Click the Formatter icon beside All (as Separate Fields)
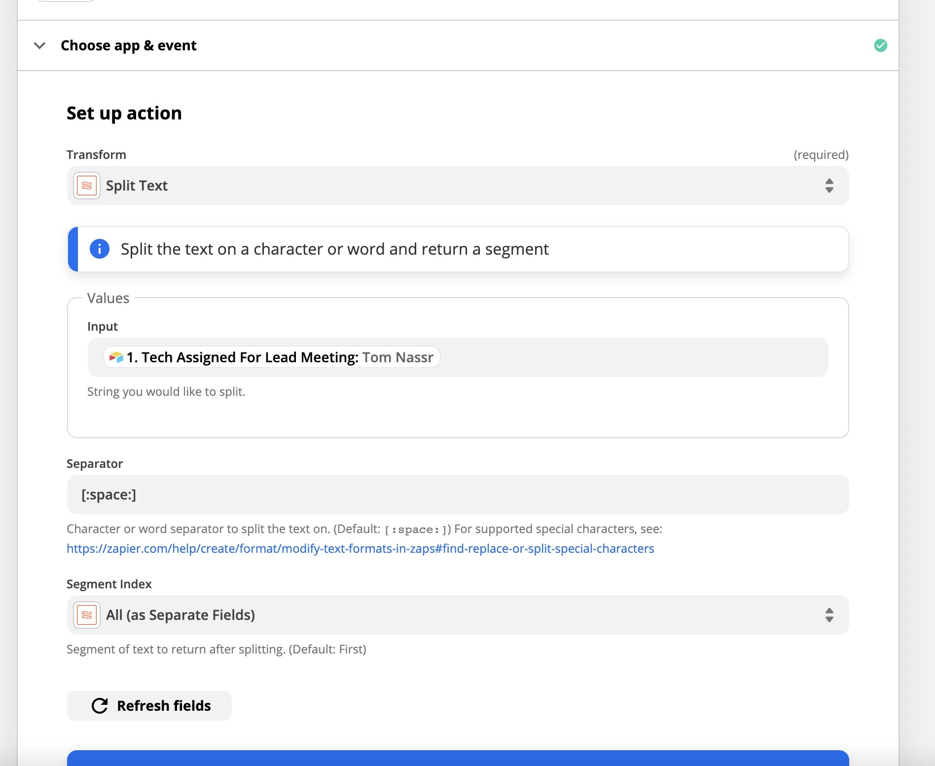This screenshot has height=766, width=935. 87,615
